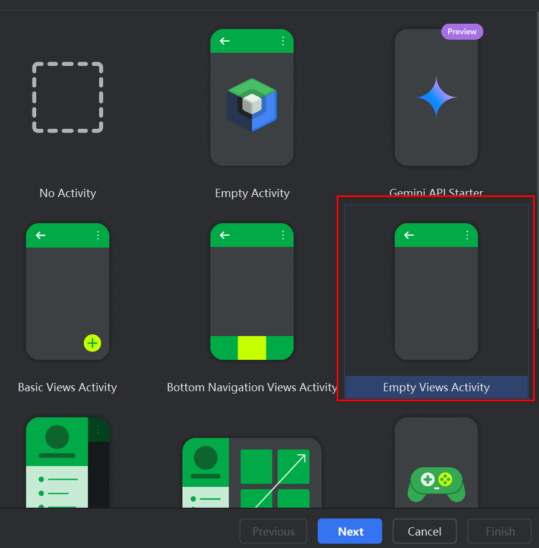Click three-dot menu in Empty Views Activity preview

coord(467,235)
